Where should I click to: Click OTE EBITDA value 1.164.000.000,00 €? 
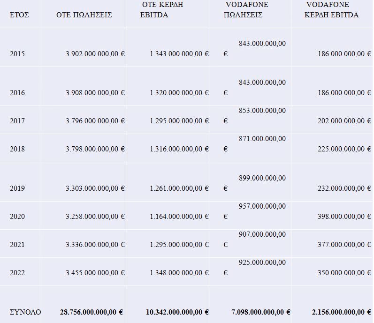(179, 217)
